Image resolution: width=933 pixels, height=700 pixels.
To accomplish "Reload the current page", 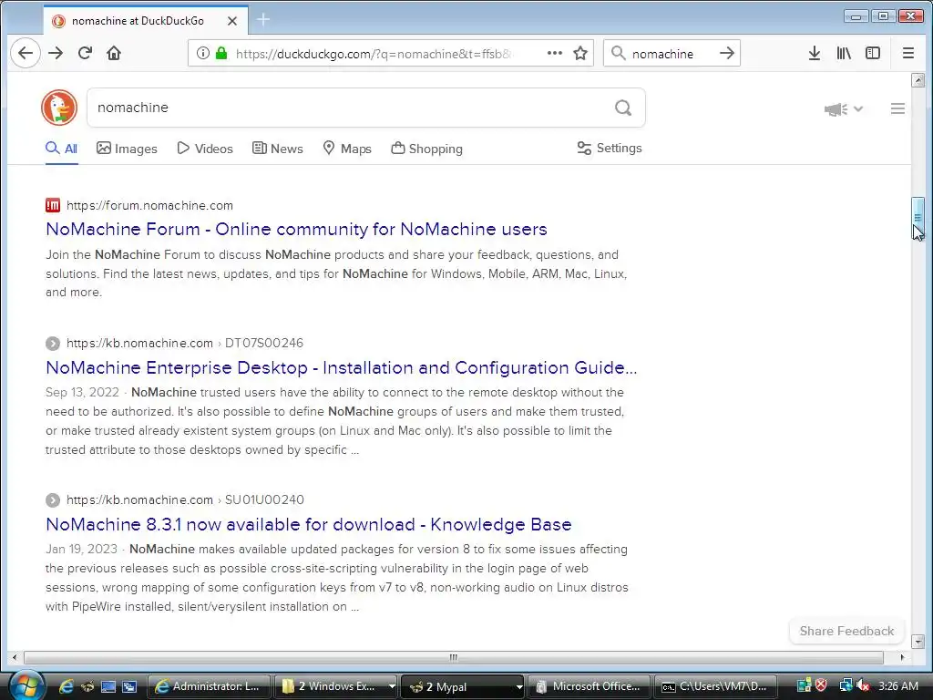I will 85,53.
